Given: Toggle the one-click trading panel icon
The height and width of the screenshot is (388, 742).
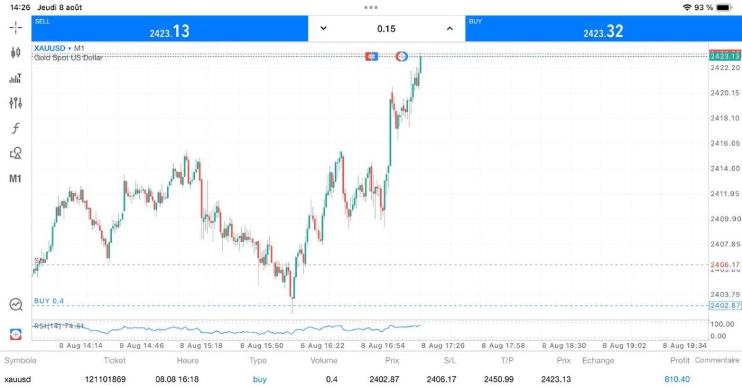Looking at the screenshot, I should click(15, 334).
